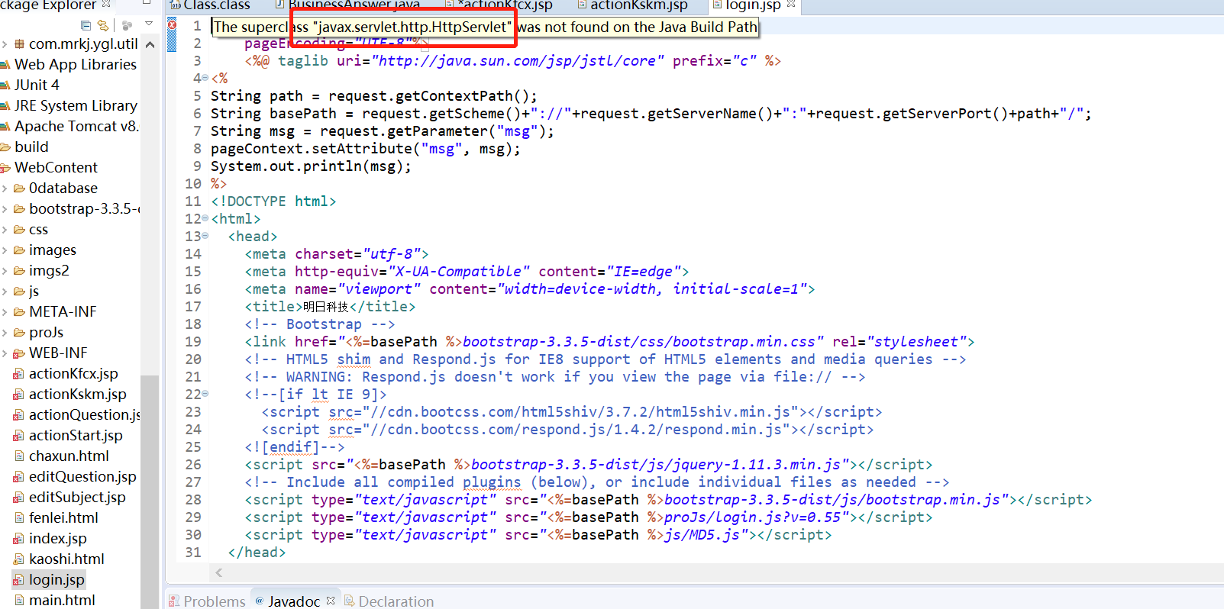Viewport: 1224px width, 609px height.
Task: Click the file icon of main.html
Action: coord(19,600)
